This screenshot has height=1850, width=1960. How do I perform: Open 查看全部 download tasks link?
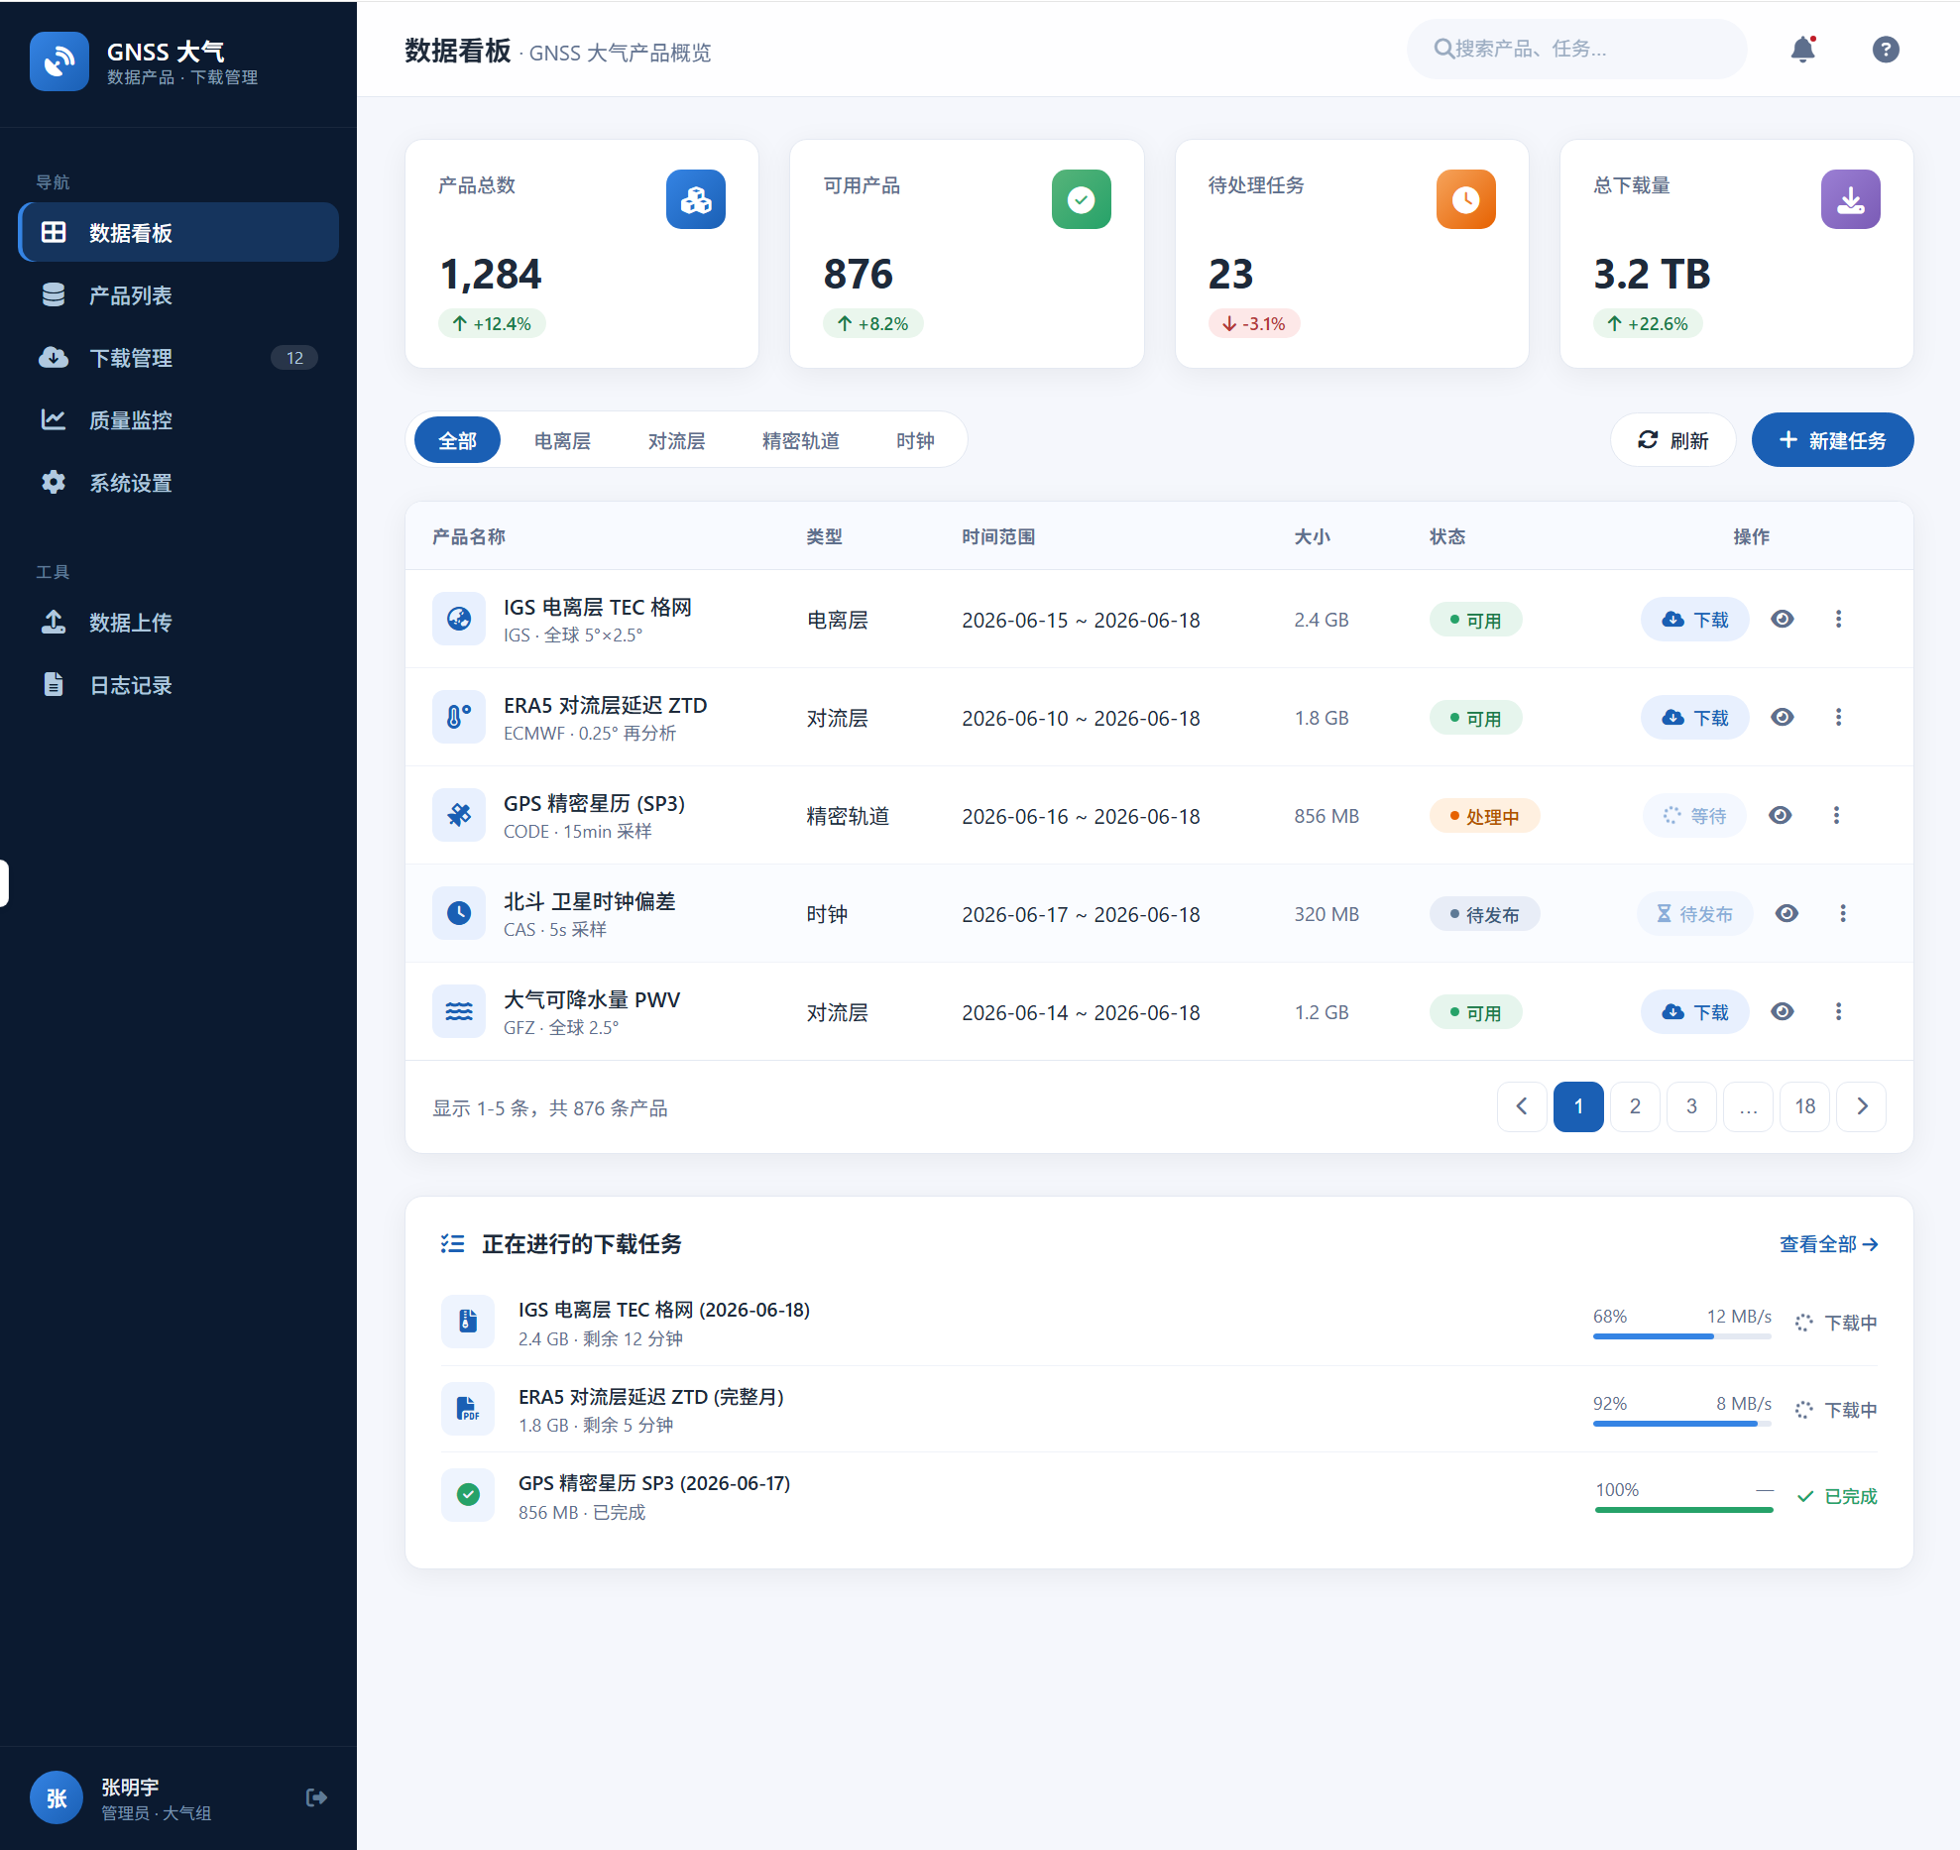pyautogui.click(x=1828, y=1244)
